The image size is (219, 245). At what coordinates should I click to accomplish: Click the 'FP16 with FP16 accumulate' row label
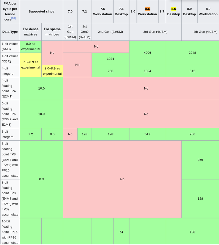pyautogui.click(x=10, y=232)
